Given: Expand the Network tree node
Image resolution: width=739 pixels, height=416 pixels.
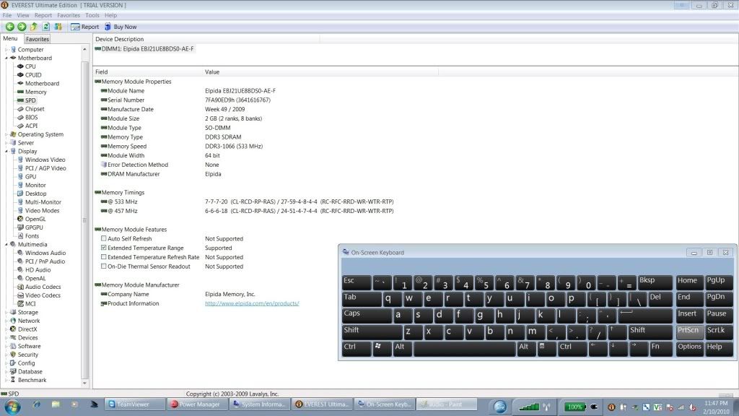Looking at the screenshot, I should (x=6, y=321).
